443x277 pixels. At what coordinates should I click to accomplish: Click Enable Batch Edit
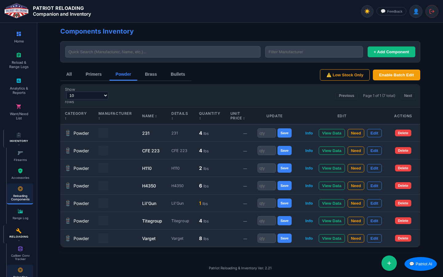[x=397, y=75]
